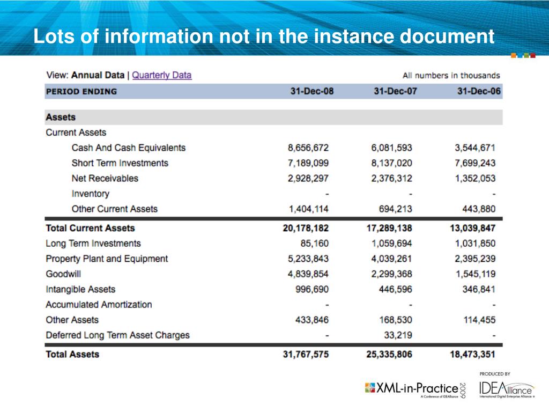Screen dimensions: 549x412
Task: Select the Short Term Investments row label
Action: [x=120, y=163]
